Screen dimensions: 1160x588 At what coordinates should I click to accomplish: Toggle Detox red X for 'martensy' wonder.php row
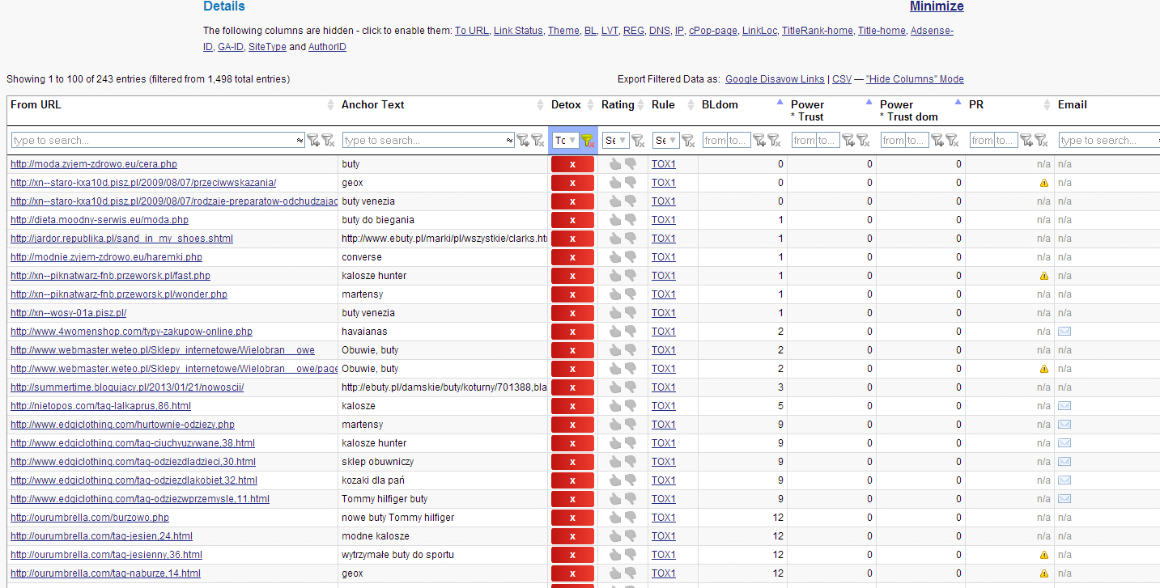click(x=572, y=294)
